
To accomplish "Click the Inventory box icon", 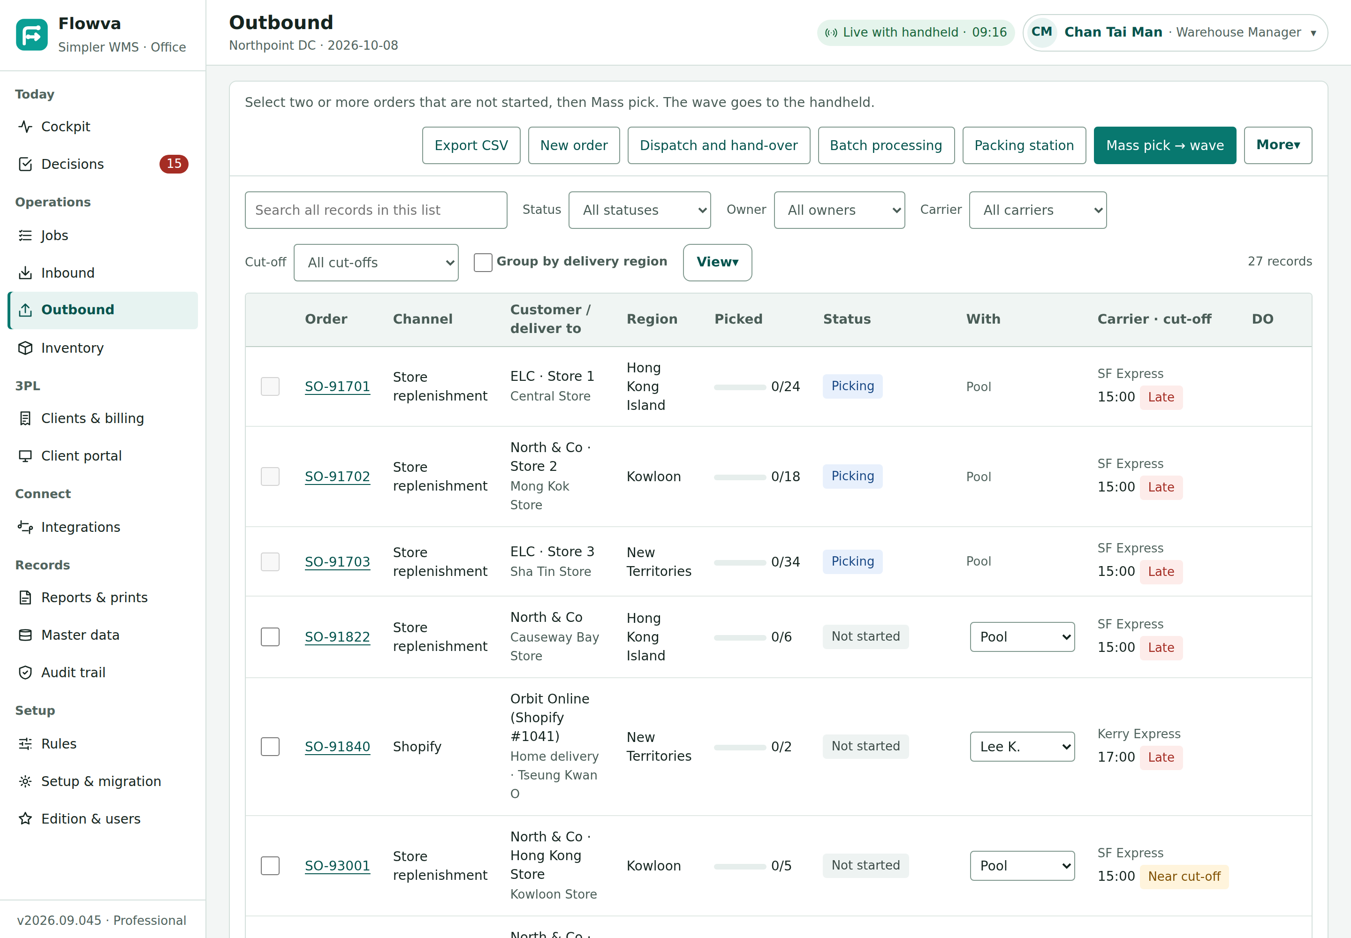I will 25,348.
